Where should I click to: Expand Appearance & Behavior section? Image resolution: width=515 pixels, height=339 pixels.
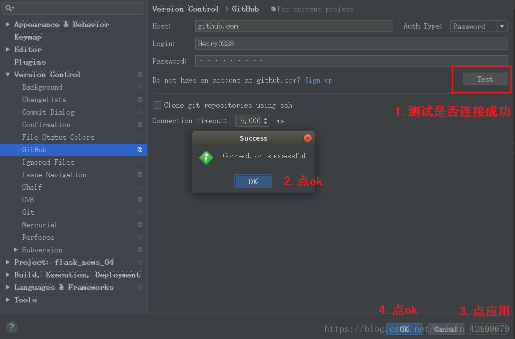click(8, 25)
